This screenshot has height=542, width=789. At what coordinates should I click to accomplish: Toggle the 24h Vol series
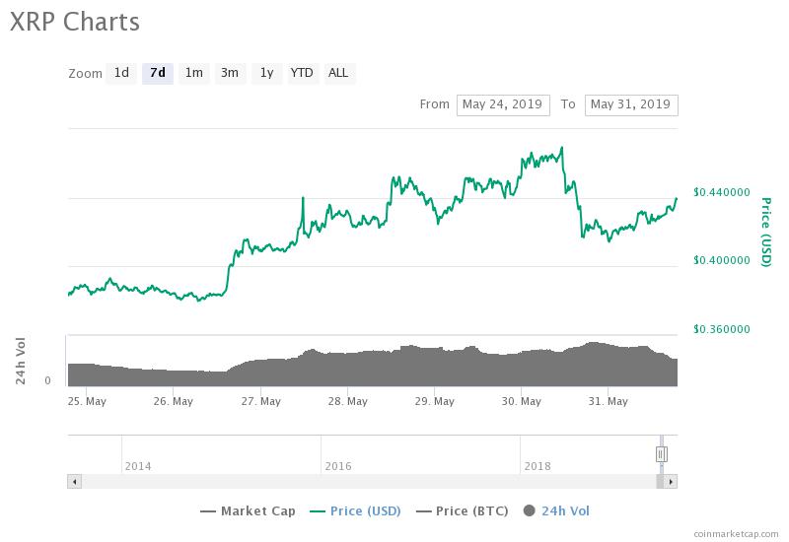(556, 511)
